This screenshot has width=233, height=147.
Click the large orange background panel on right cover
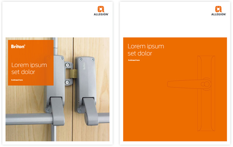(175, 89)
